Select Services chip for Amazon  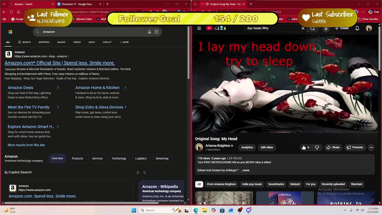tap(97, 159)
